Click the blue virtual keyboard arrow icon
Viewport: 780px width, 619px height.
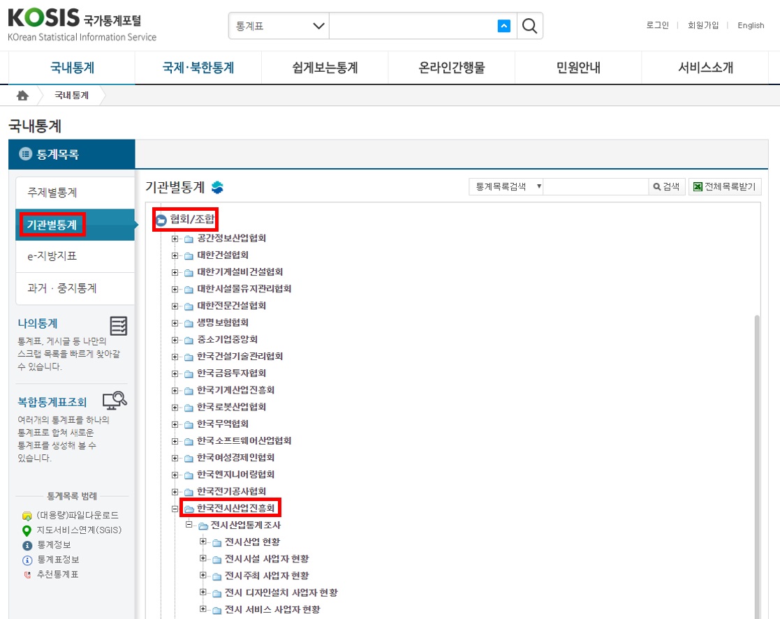pyautogui.click(x=503, y=27)
